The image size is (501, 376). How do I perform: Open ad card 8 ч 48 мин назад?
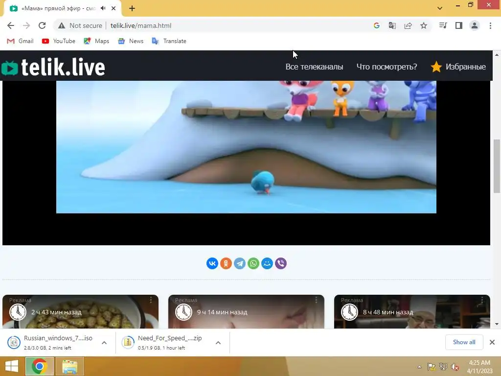412,312
